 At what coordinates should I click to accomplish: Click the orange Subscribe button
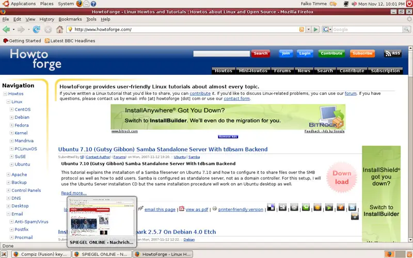tap(362, 54)
